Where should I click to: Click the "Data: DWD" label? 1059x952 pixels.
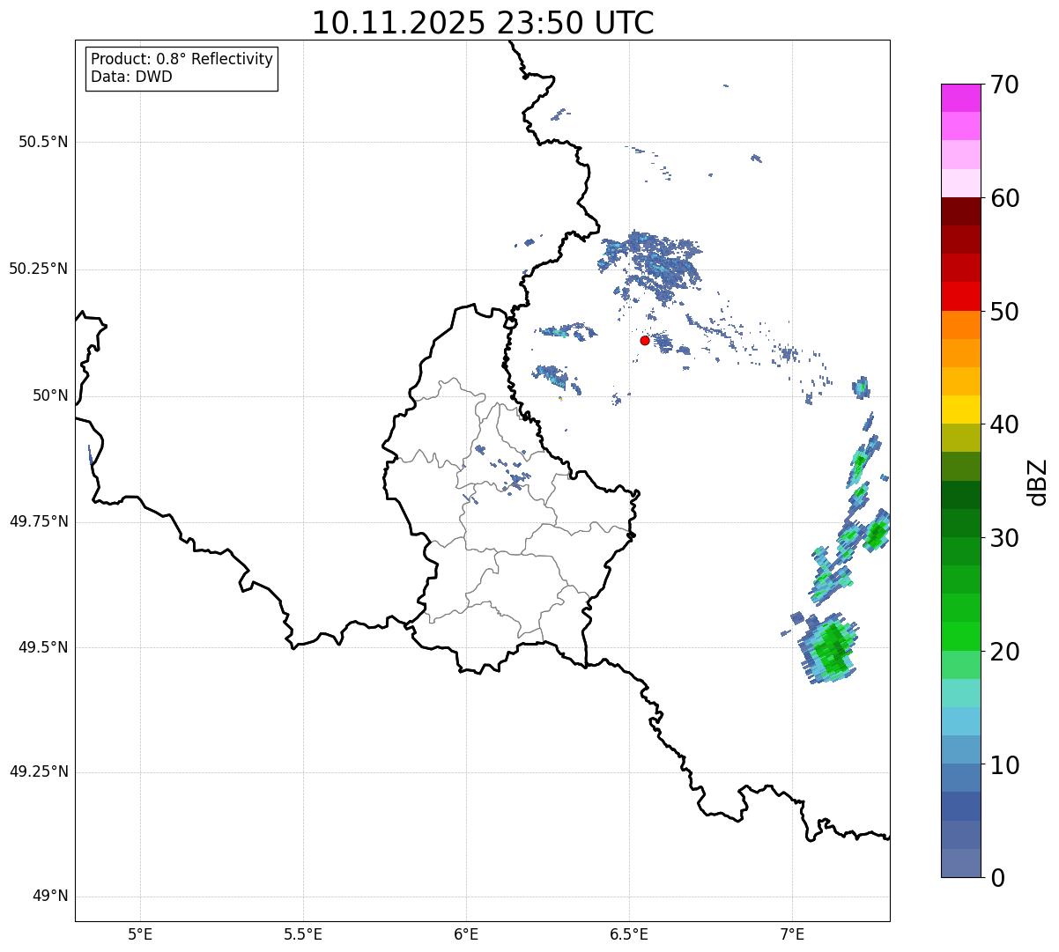(x=132, y=77)
